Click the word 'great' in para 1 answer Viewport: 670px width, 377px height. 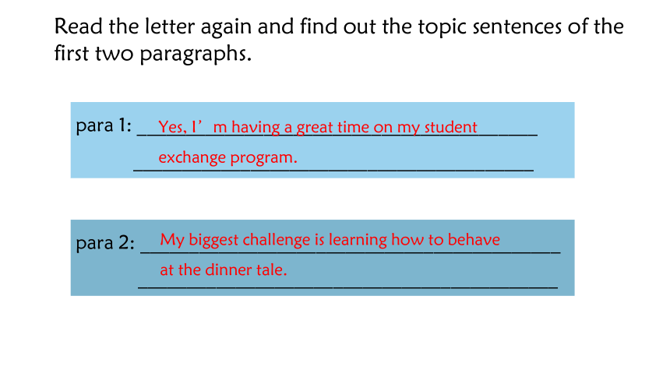click(315, 128)
